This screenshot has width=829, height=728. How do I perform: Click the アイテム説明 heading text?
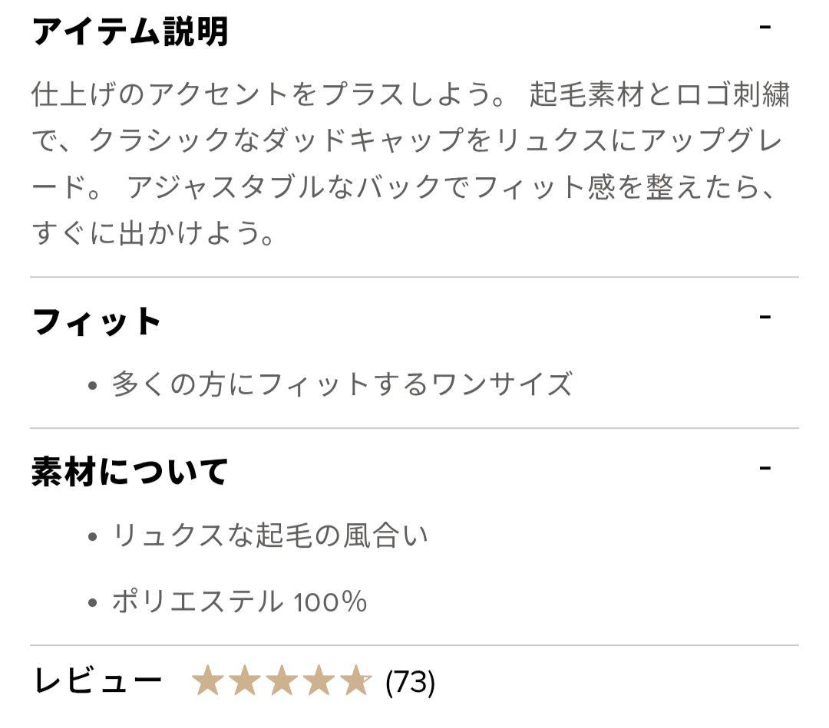tap(130, 32)
